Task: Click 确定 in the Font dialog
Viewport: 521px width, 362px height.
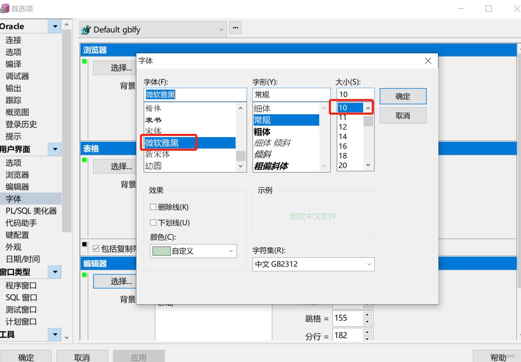Action: (403, 96)
